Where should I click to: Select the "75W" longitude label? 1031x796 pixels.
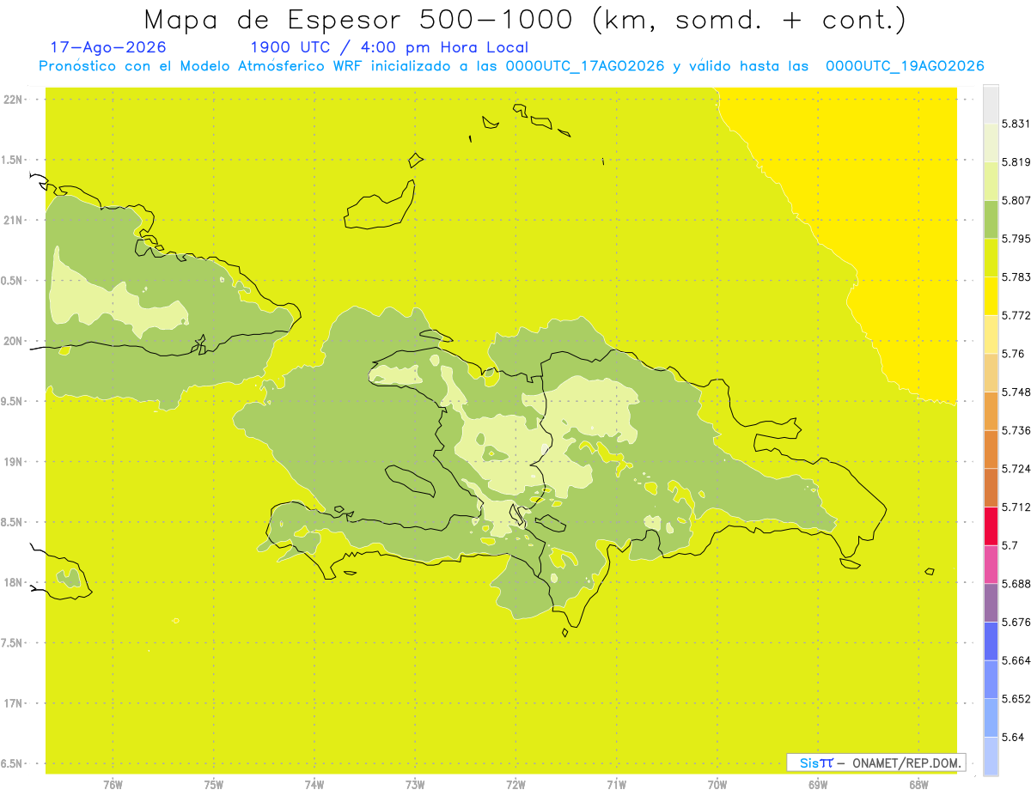(213, 785)
